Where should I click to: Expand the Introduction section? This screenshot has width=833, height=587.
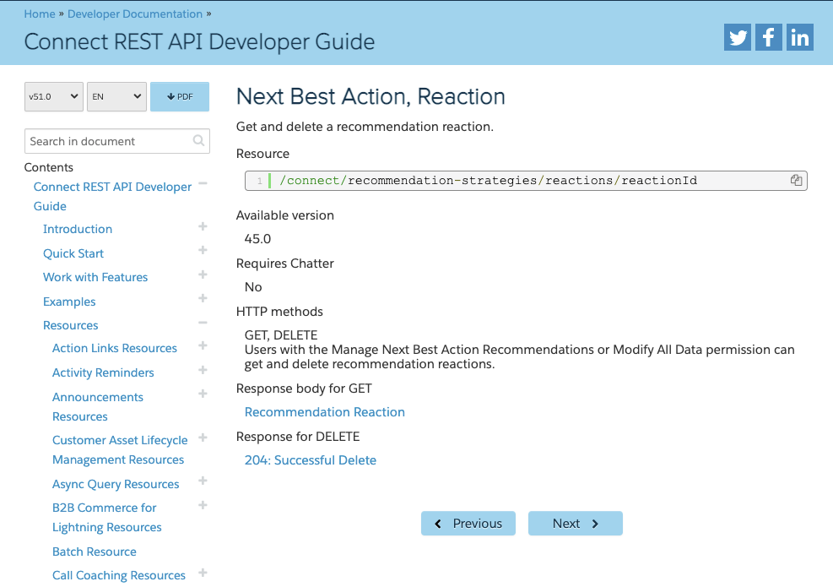click(x=203, y=226)
